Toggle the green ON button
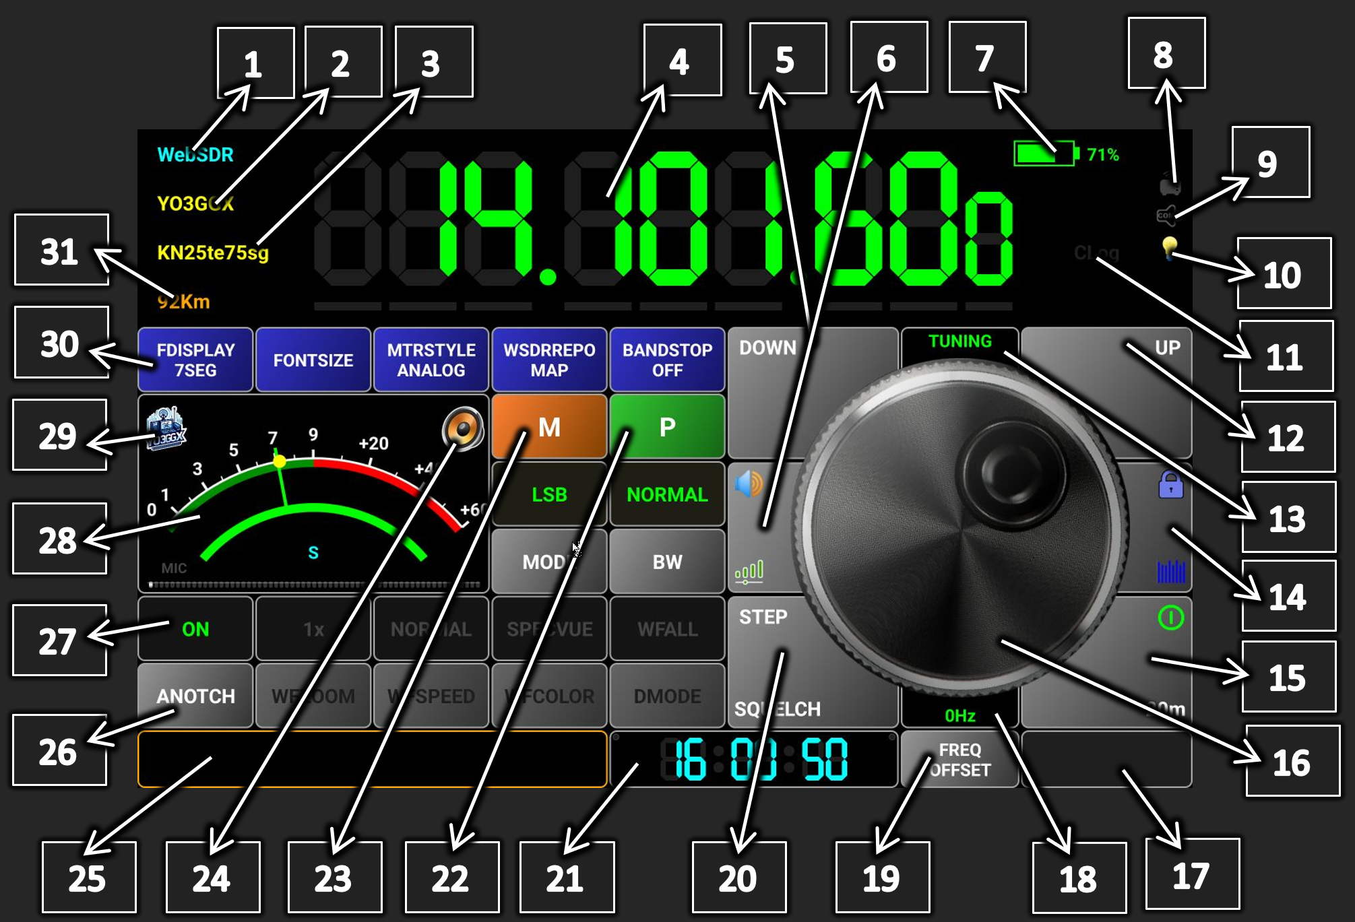The height and width of the screenshot is (922, 1355). (x=195, y=629)
